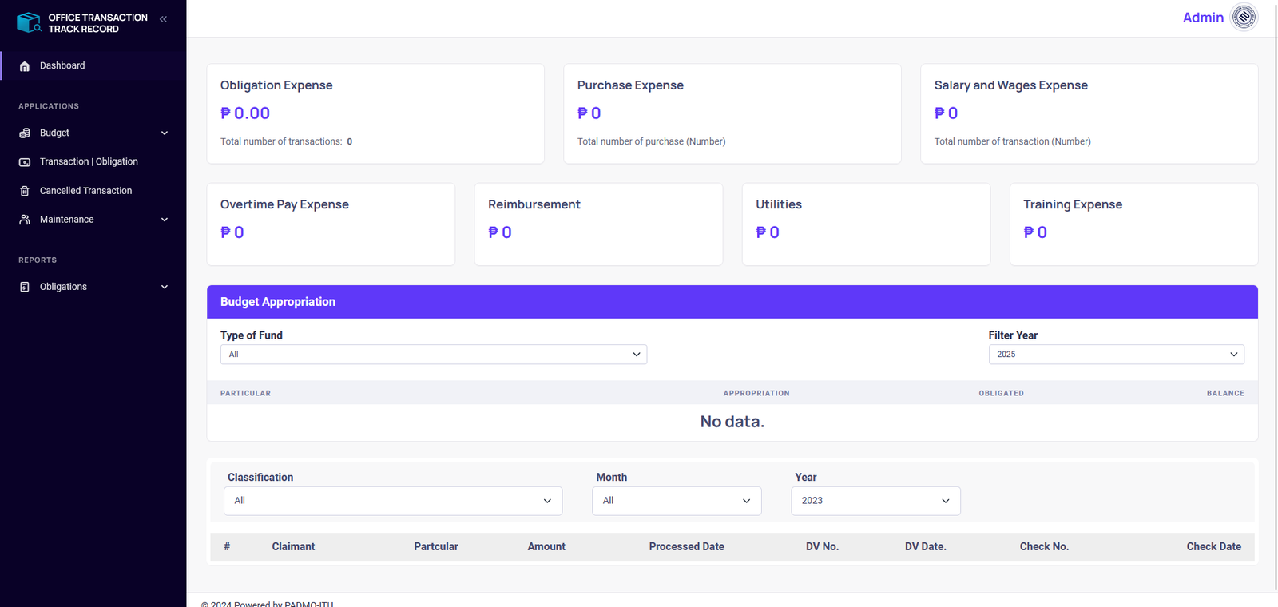Click the Dashboard home icon

[x=25, y=66]
